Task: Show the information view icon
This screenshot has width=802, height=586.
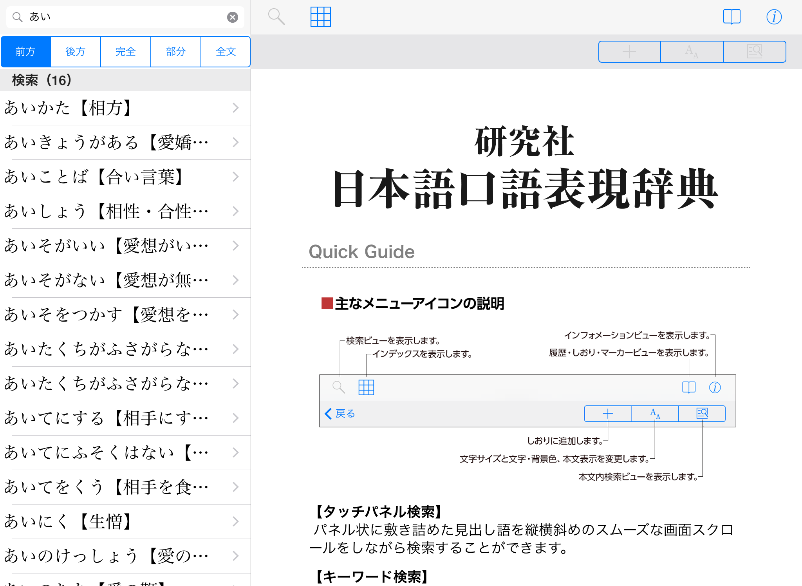Action: tap(774, 17)
